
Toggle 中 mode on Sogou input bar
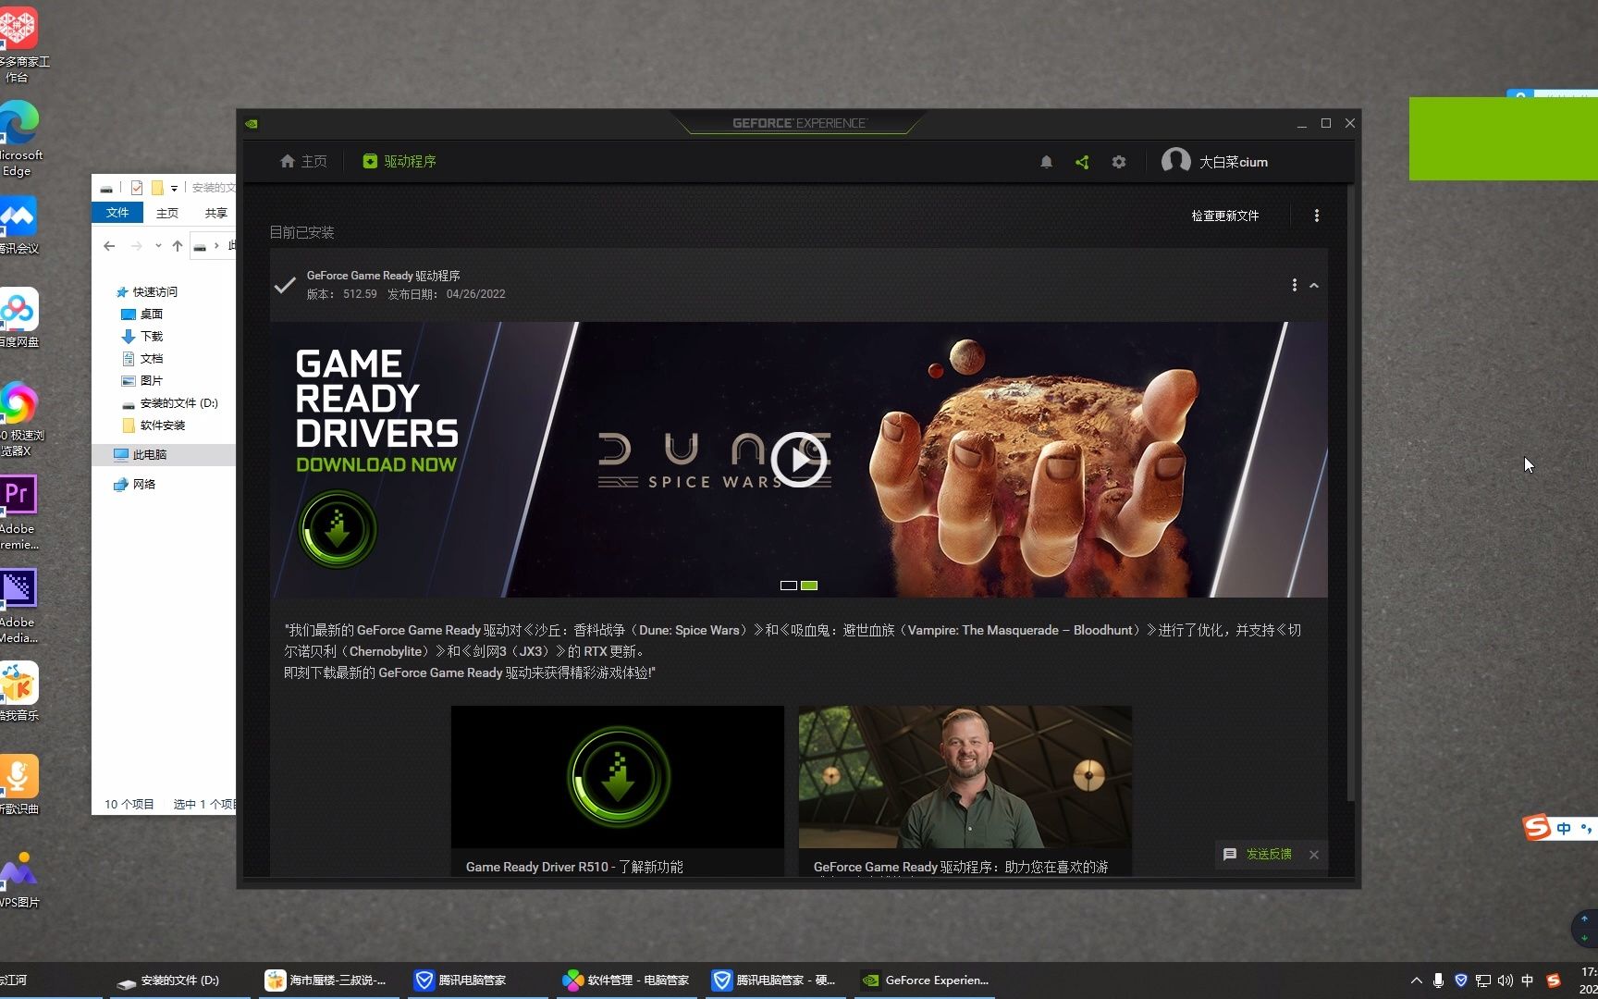[x=1564, y=828]
